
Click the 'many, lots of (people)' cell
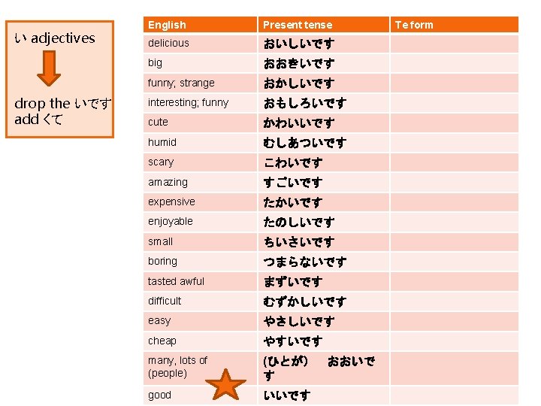[x=200, y=368]
